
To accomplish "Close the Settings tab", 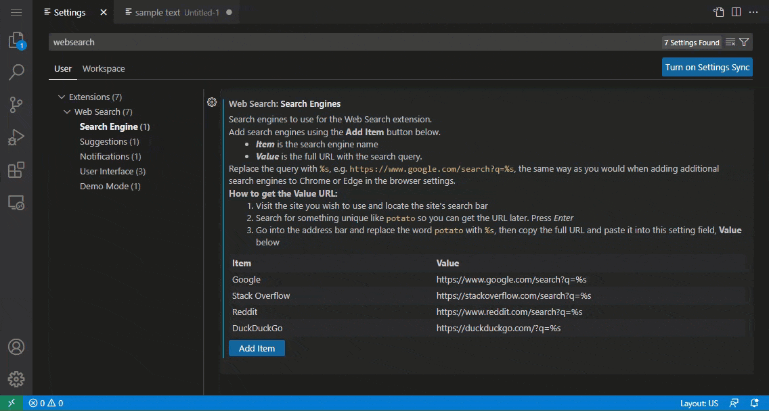I will tap(104, 12).
